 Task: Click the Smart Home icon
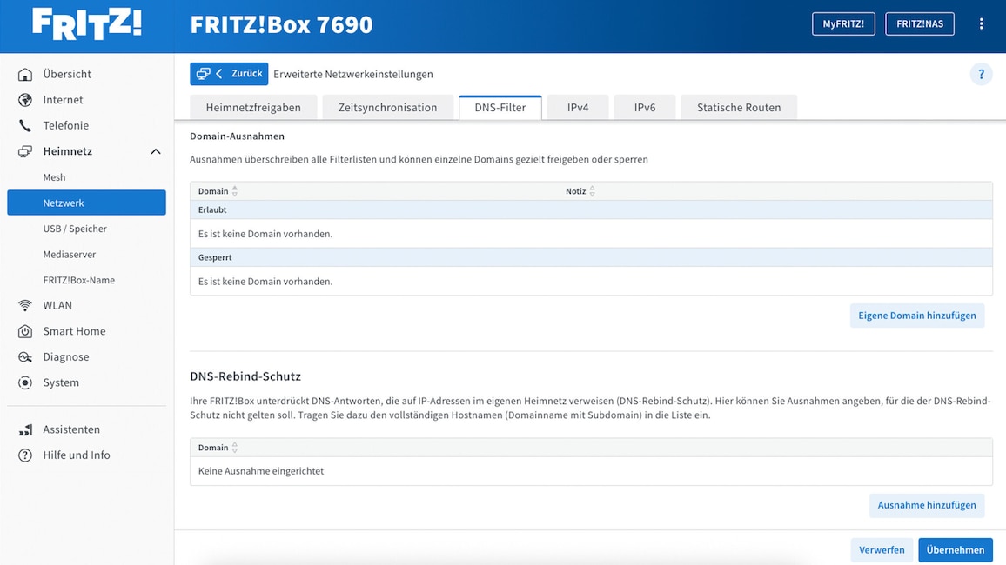pyautogui.click(x=25, y=331)
